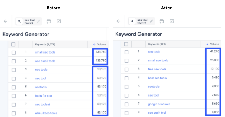Sort by the Volume column in the Before table
Viewport: 225px width, 117px height.
tap(99, 44)
